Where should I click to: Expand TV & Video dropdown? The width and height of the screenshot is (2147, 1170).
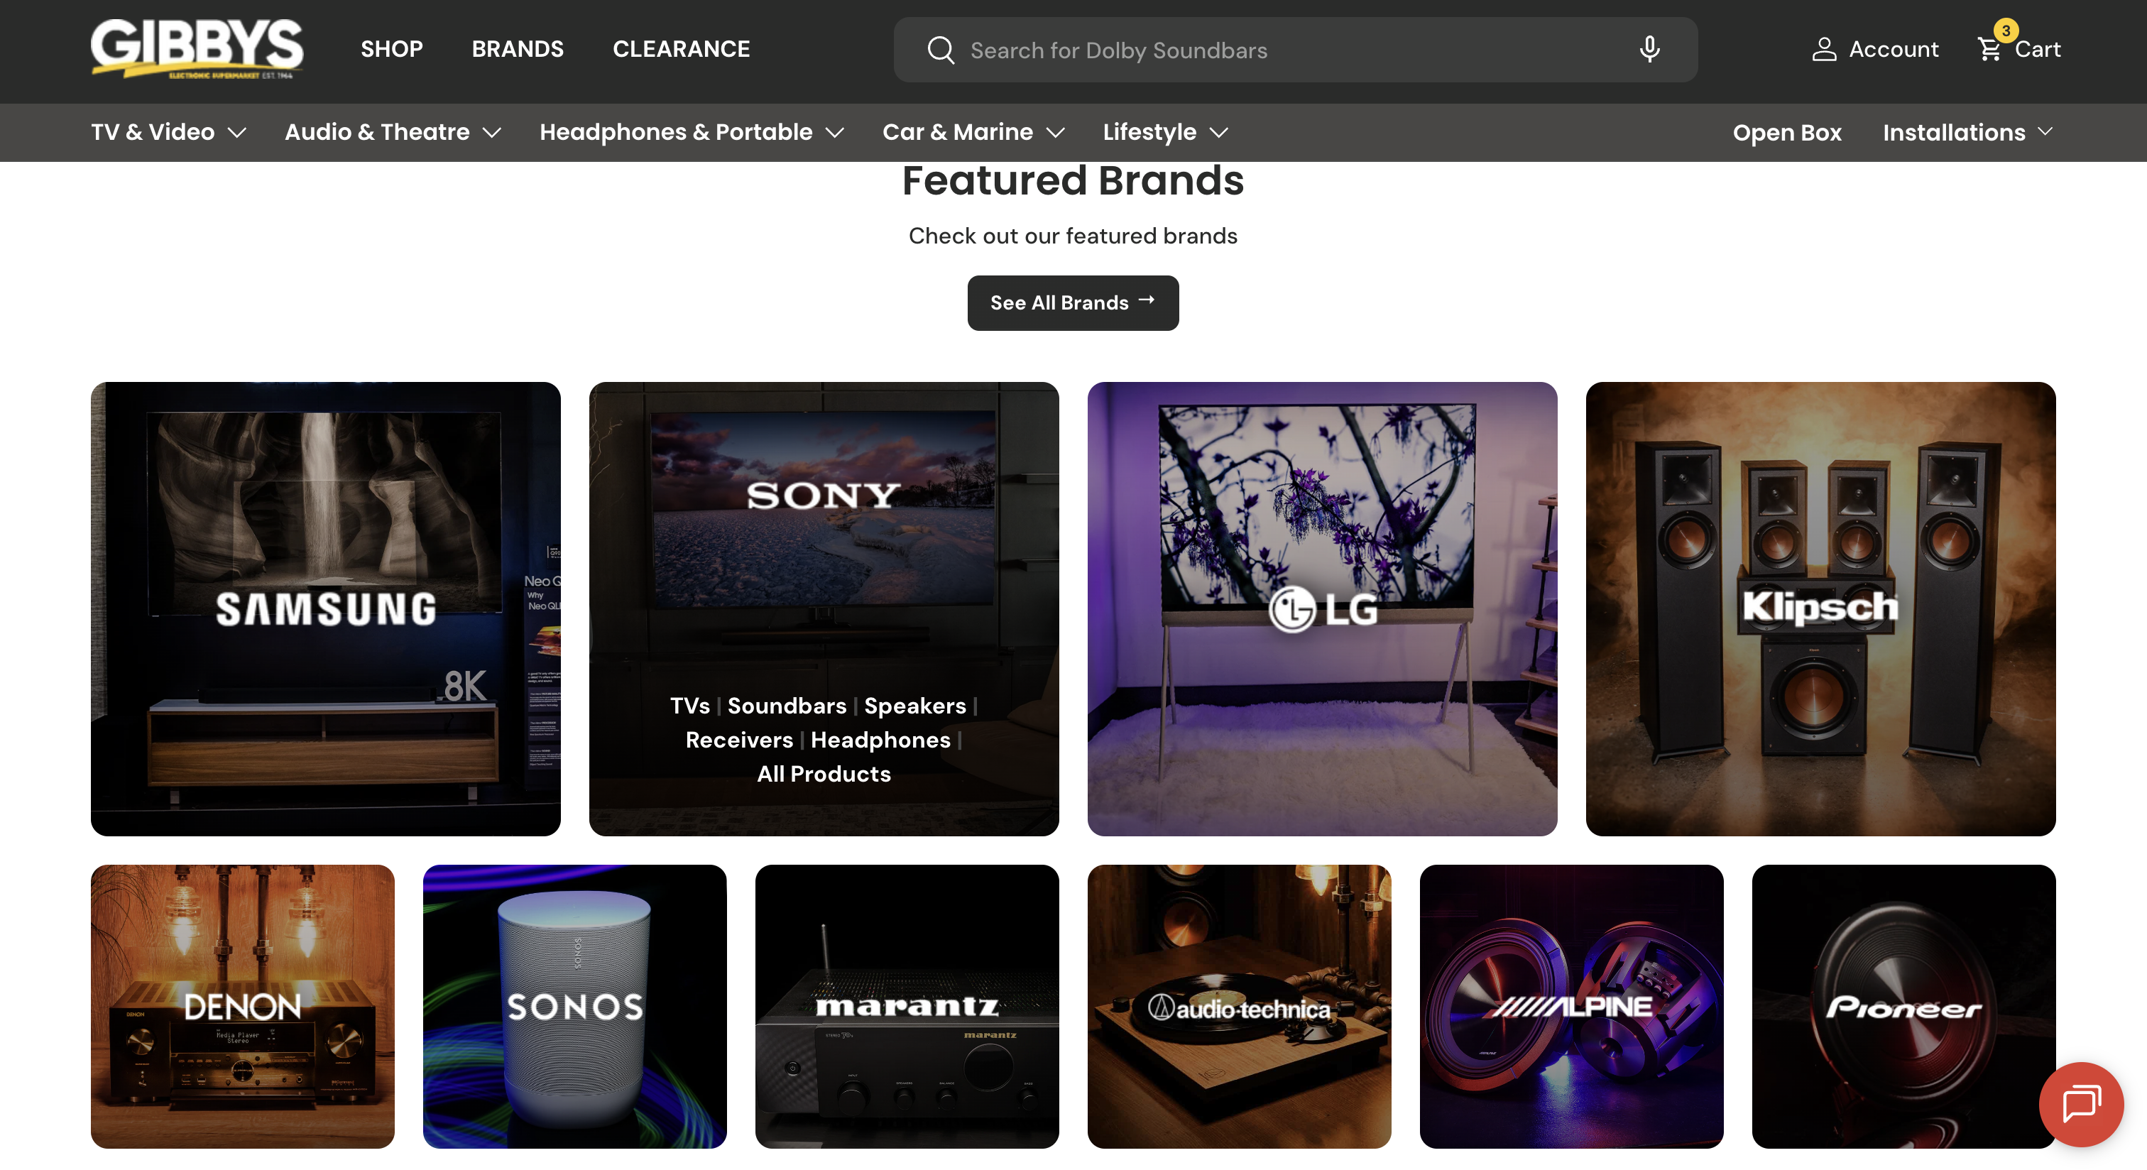(x=169, y=131)
